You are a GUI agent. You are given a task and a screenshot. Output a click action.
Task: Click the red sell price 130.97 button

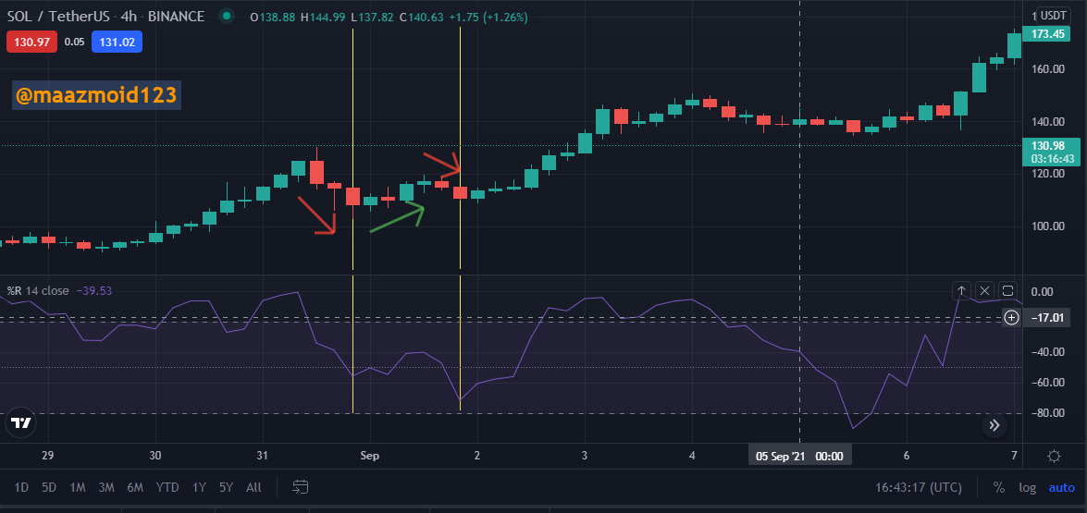pos(31,43)
